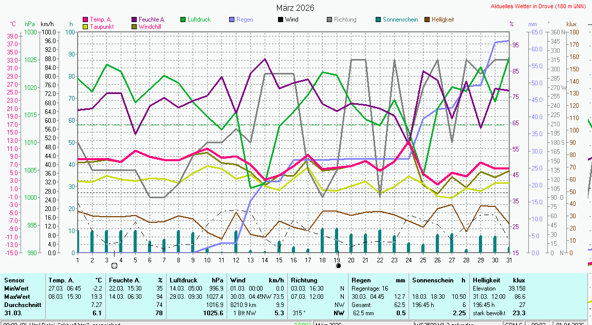Screen dimensions: 592x325
Task: Click the full moon symbol below day 3
Action: coord(114,265)
